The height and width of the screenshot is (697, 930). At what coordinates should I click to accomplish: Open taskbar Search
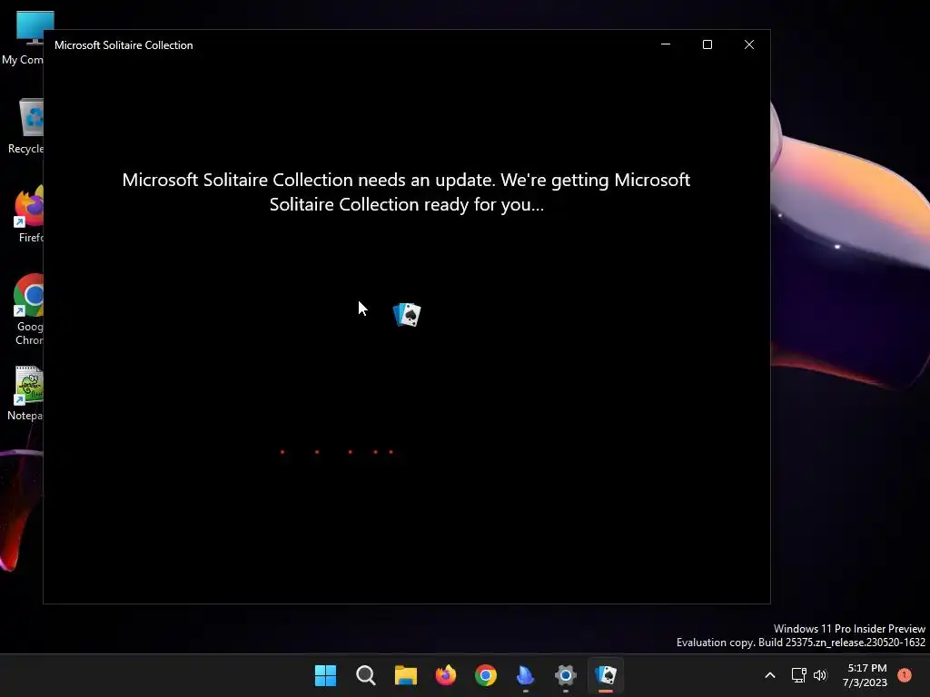point(365,675)
